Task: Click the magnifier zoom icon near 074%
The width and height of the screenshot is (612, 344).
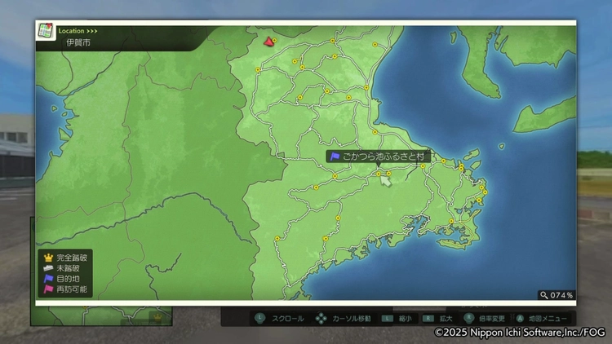Action: 544,295
